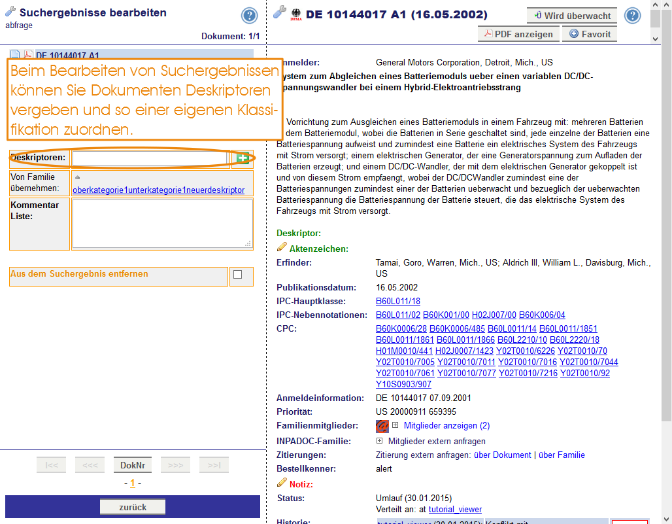Click 'Mitglieder extern anfragen' text
The height and width of the screenshot is (524, 672).
[x=437, y=441]
